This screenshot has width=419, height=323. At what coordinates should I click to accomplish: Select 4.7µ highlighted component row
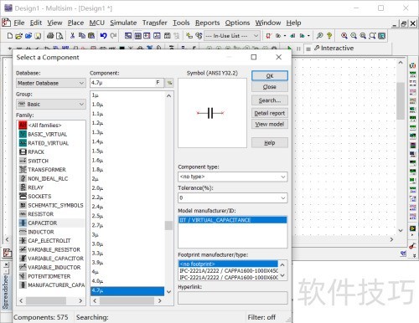tap(127, 290)
